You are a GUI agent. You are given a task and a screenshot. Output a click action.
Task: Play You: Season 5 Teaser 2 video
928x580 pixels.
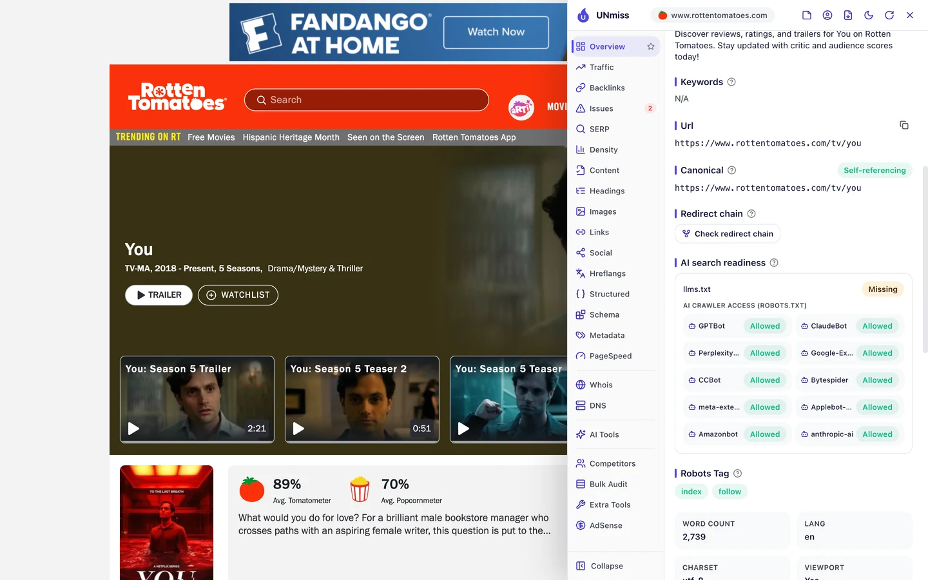pyautogui.click(x=362, y=400)
